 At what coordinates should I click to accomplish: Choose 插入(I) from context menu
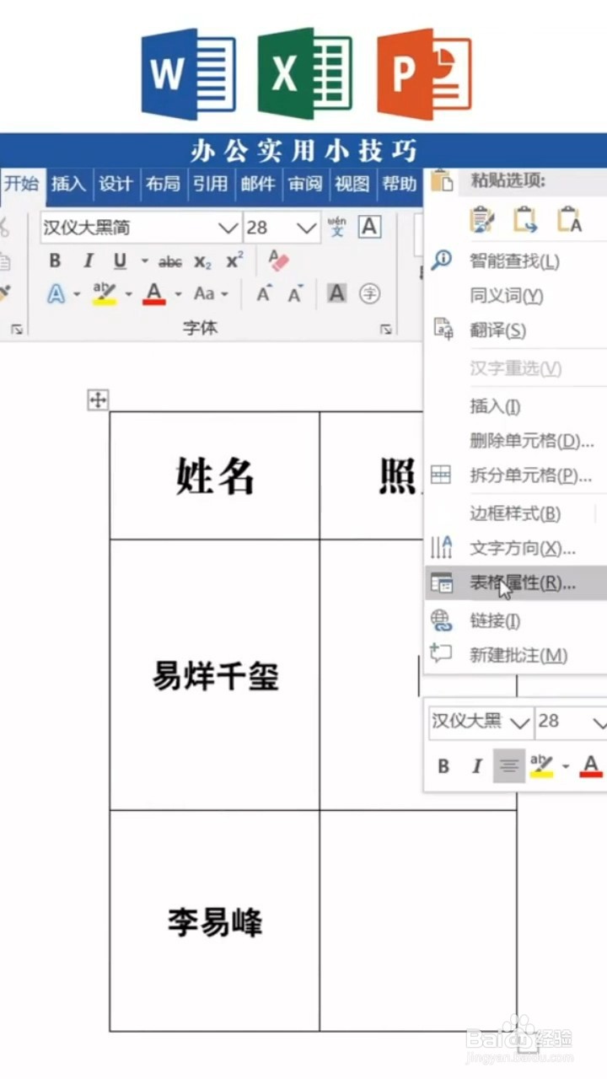click(x=515, y=406)
